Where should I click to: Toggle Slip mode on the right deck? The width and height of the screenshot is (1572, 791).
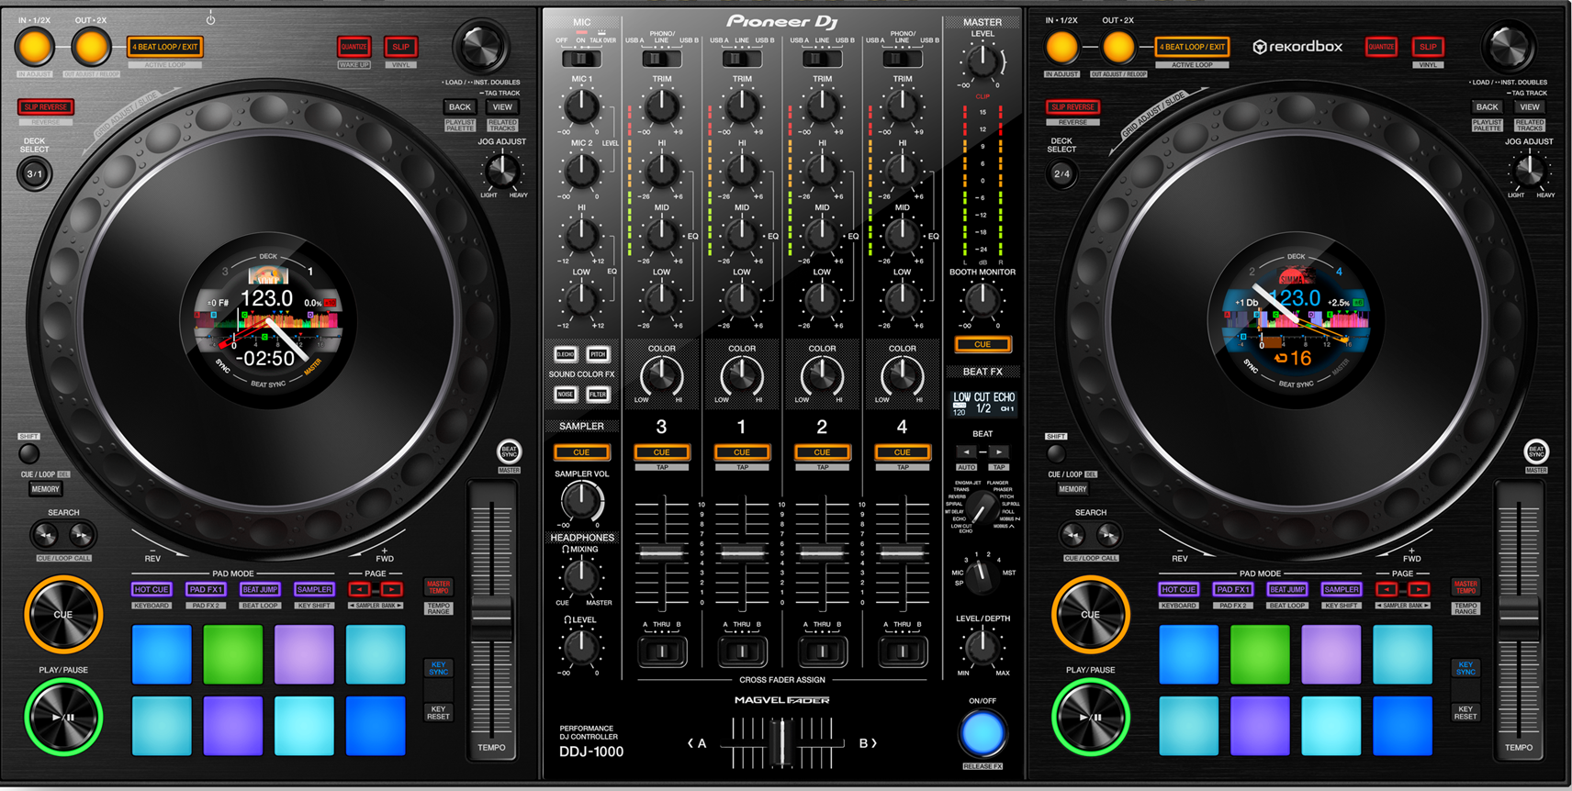1428,47
